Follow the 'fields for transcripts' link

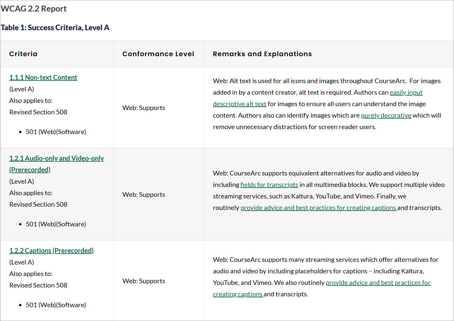(x=269, y=185)
